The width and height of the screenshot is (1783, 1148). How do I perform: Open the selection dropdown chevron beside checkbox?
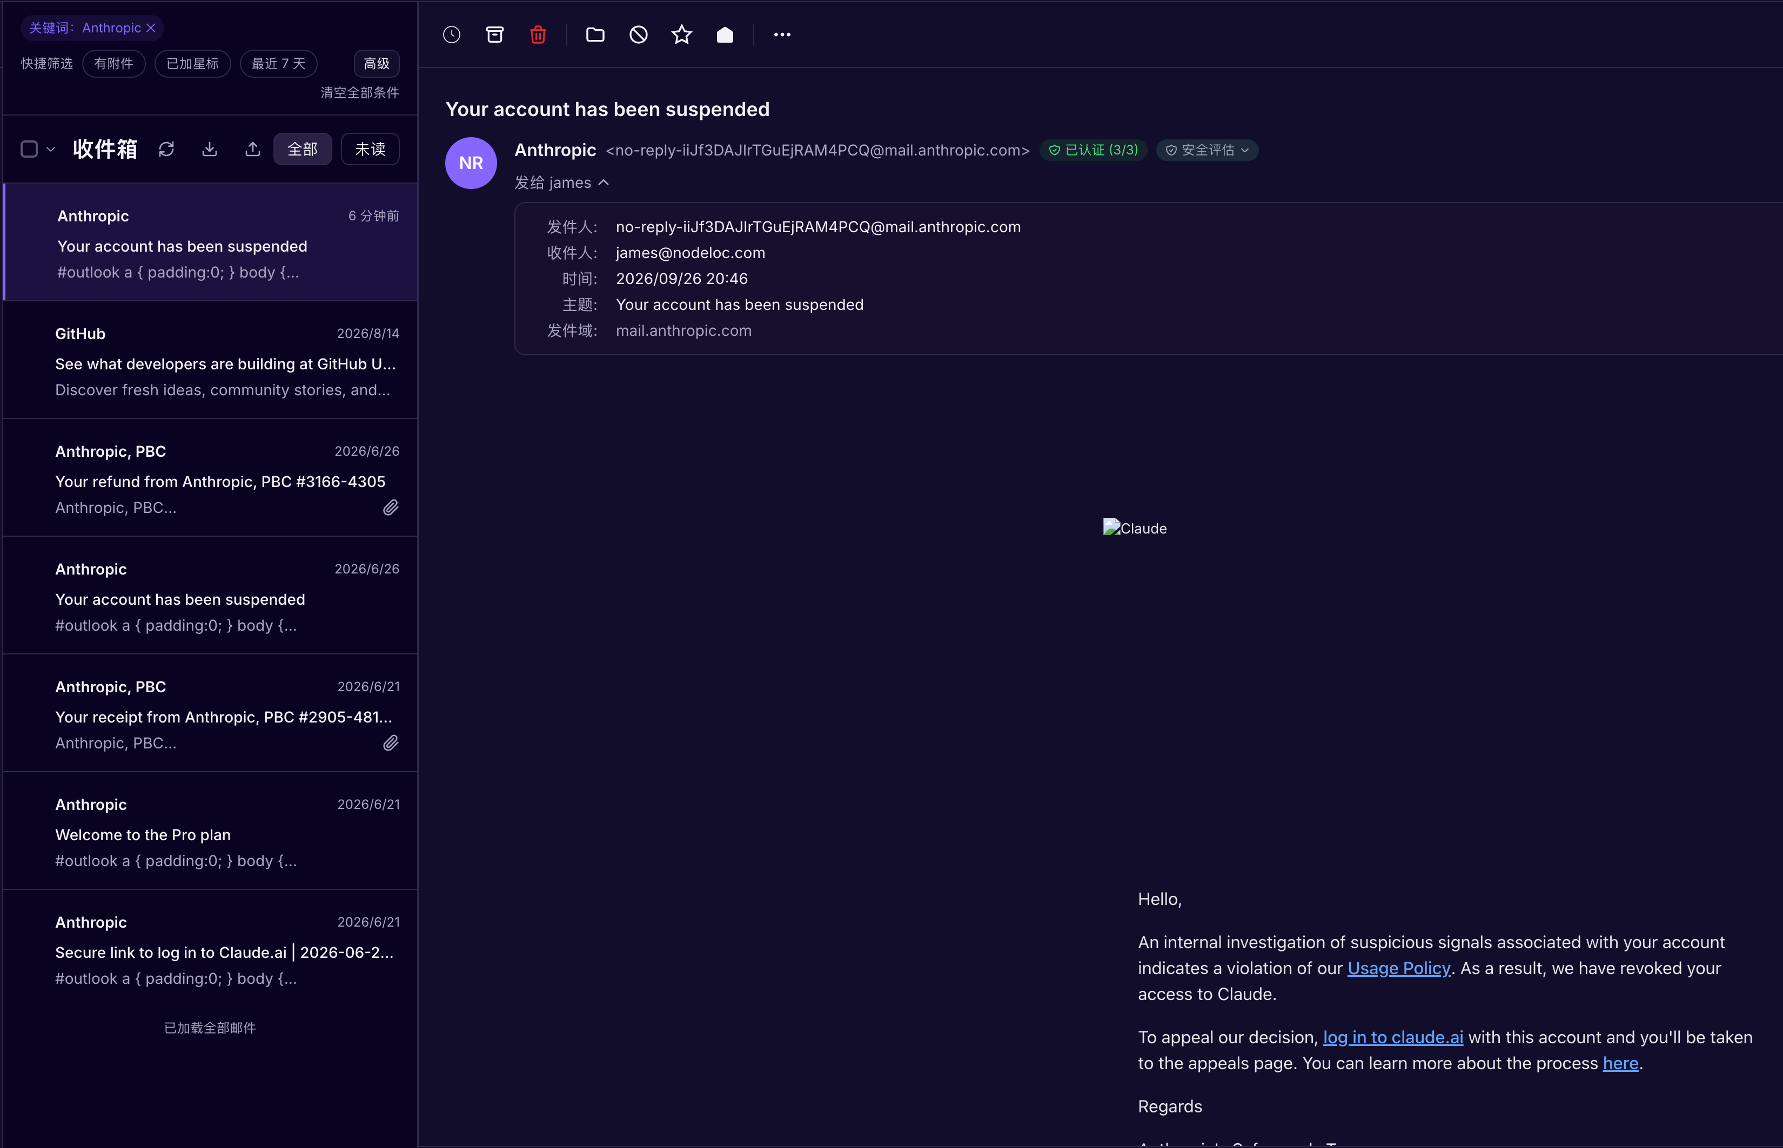pyautogui.click(x=51, y=149)
